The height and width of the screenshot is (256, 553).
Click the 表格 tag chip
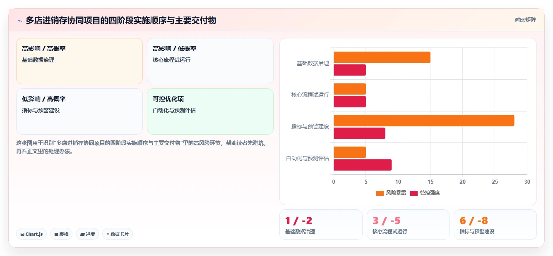(61, 234)
